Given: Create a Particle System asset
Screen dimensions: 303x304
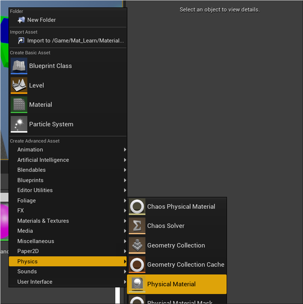Looking at the screenshot, I should click(x=68, y=124).
